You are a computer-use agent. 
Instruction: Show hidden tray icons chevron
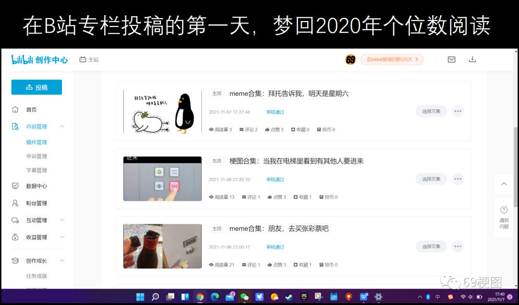click(x=420, y=297)
